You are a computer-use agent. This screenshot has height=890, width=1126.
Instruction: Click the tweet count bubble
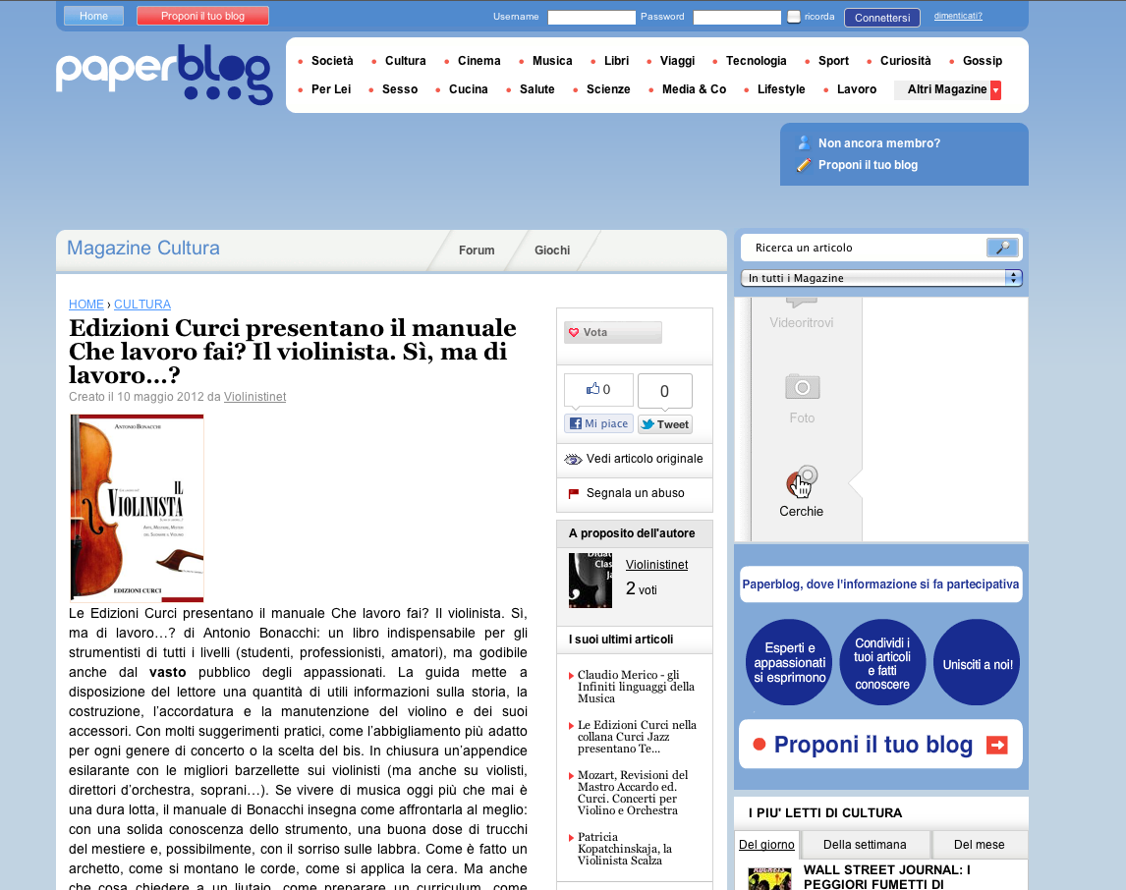click(x=665, y=391)
